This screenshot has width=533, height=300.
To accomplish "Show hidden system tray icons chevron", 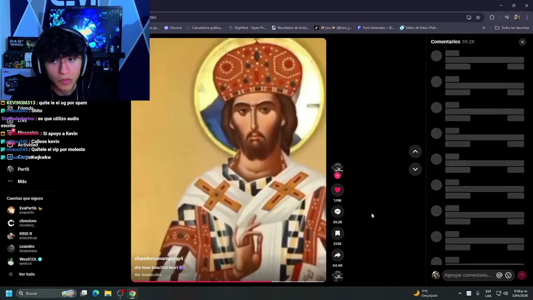I will click(460, 293).
